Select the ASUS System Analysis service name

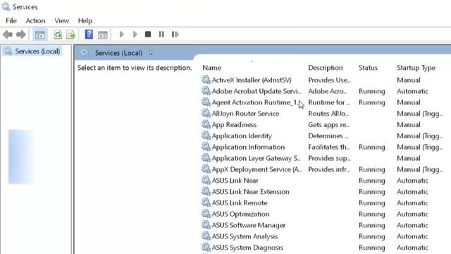(x=245, y=237)
